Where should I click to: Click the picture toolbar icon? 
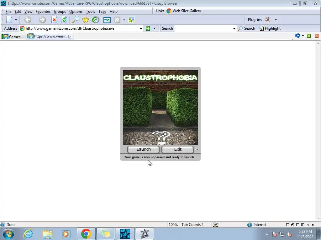coord(131,20)
